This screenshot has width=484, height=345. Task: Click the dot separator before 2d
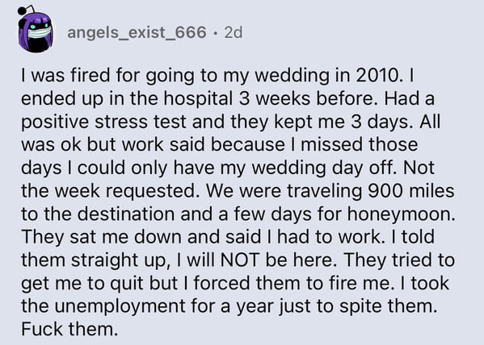(216, 33)
